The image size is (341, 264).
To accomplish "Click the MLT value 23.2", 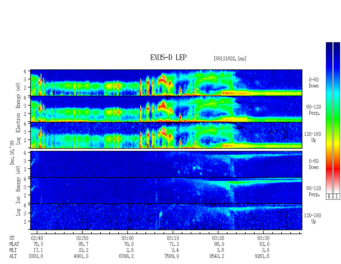I will coord(83,250).
